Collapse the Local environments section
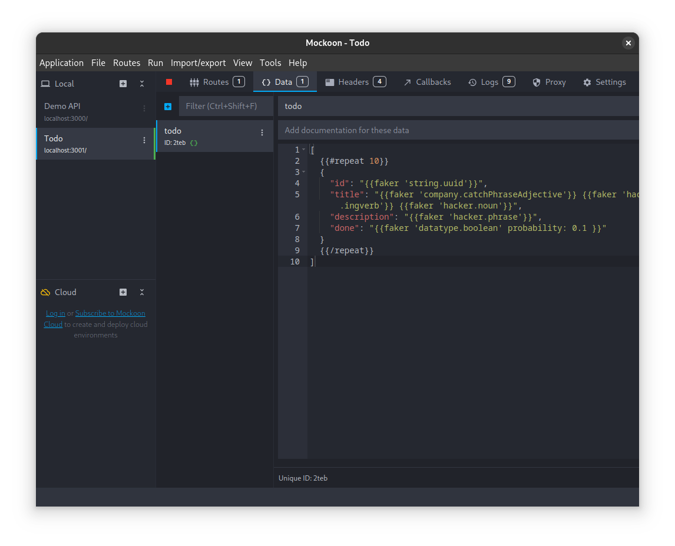Image resolution: width=675 pixels, height=546 pixels. [142, 84]
